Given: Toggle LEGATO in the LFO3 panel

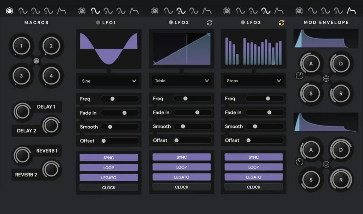Looking at the screenshot, I should pos(253,177).
